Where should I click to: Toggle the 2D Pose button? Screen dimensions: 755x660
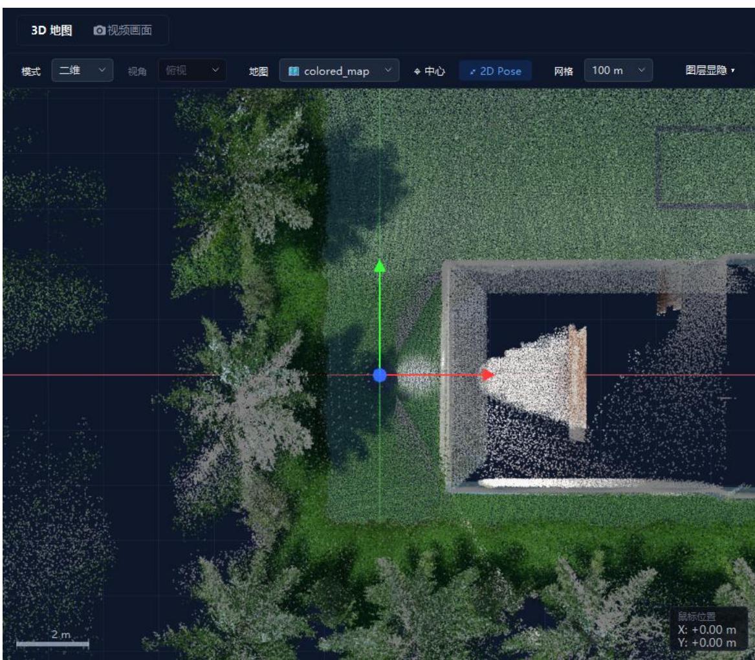(x=495, y=71)
